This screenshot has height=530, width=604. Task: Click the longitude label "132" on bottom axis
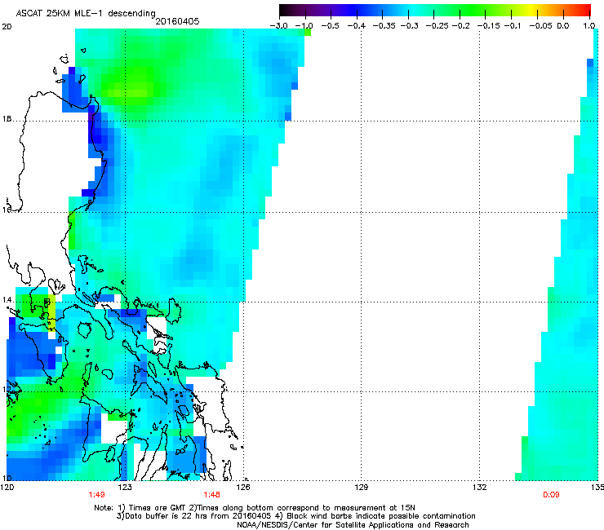tap(479, 488)
